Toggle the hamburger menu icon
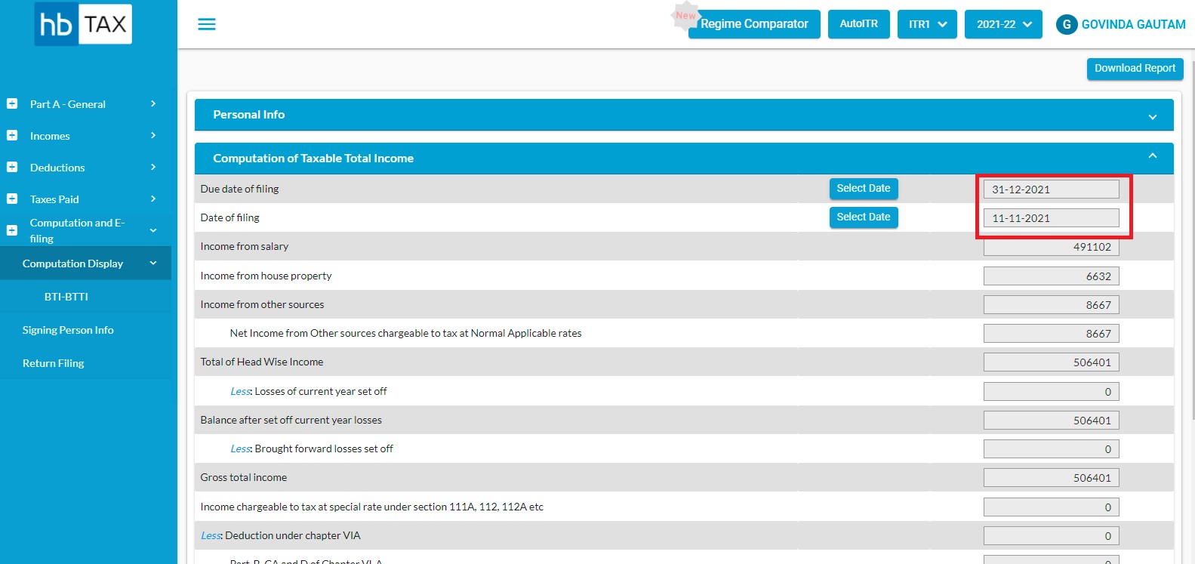Image resolution: width=1195 pixels, height=564 pixels. point(207,25)
